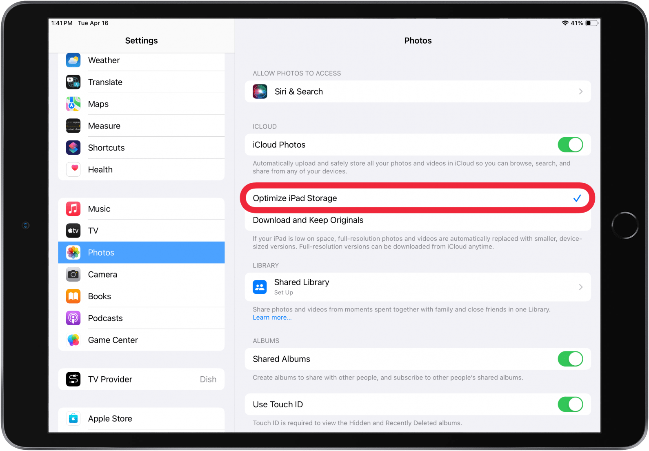
Task: Tap the Weather app icon
Action: 73,60
